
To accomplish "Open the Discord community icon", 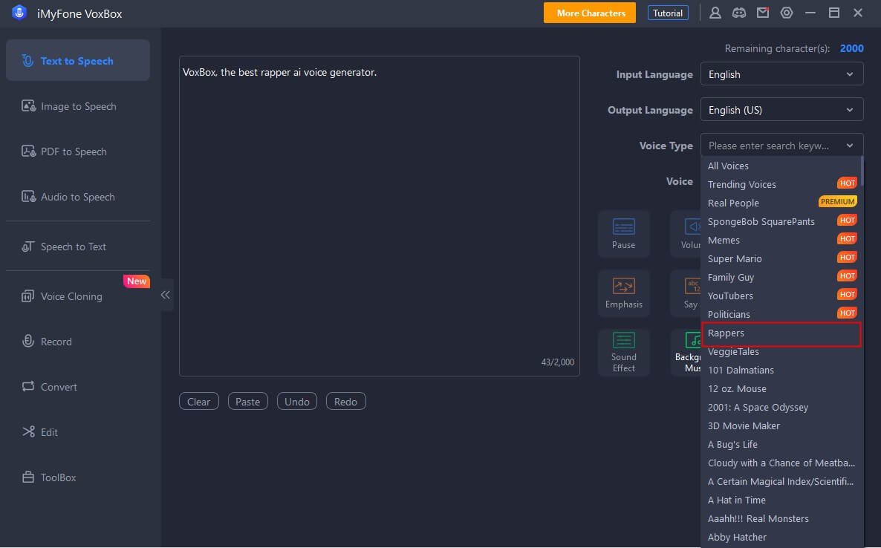I will coord(739,13).
